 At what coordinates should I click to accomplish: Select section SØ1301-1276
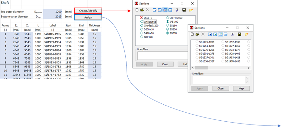pyautogui.click(x=205, y=53)
